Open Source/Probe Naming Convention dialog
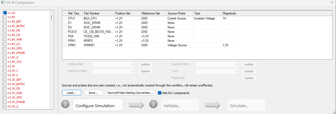Screen dimensions: 336x114 [130, 93]
